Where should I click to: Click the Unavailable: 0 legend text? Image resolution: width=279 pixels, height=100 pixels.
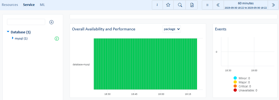pos(248,90)
